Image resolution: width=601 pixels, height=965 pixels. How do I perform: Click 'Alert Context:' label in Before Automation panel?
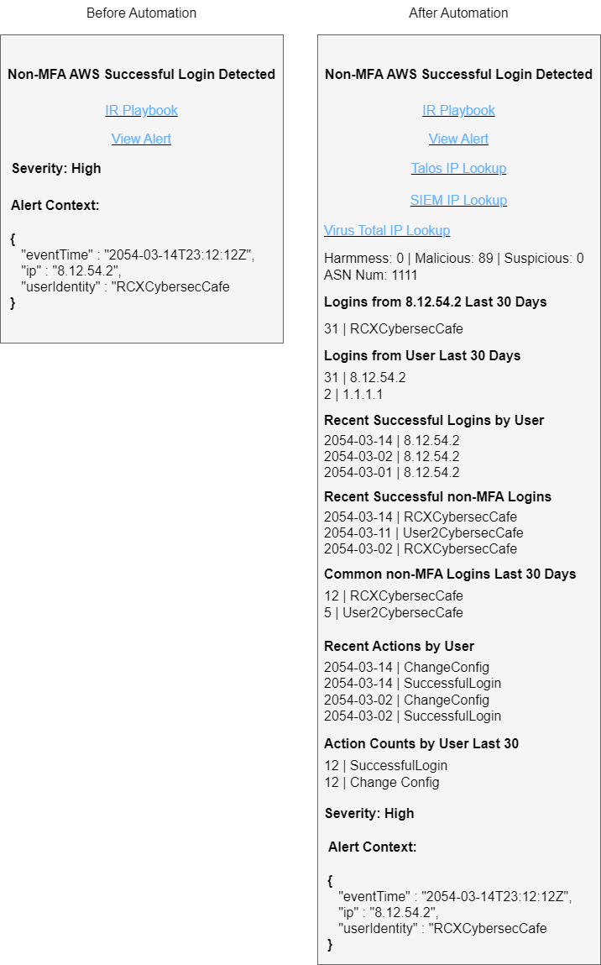(55, 206)
